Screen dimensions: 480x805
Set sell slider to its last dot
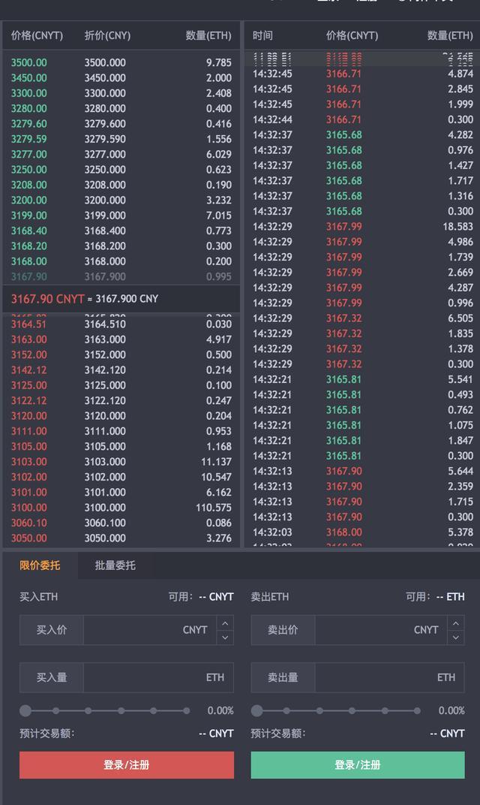click(x=418, y=710)
